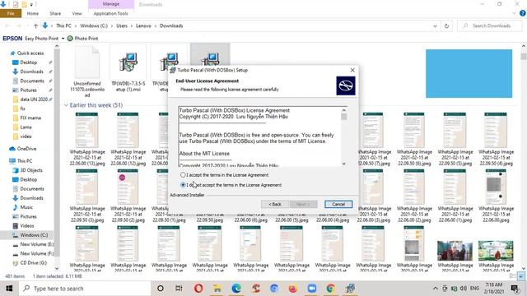Click 'Windows (C:)' in the address path
This screenshot has height=296, width=527.
(94, 25)
